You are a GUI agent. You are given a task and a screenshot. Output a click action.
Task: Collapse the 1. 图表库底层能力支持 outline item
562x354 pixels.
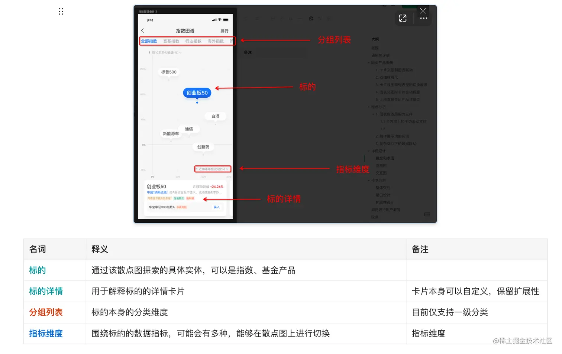(373, 114)
